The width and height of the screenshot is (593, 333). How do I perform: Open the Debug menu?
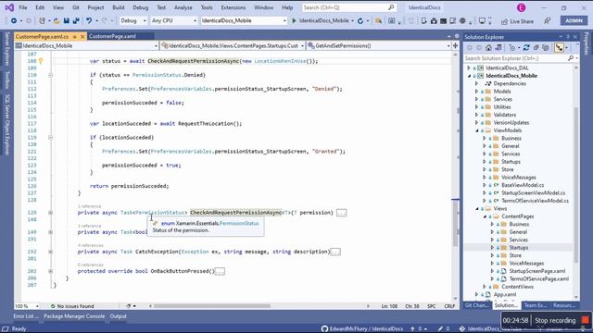pos(140,7)
